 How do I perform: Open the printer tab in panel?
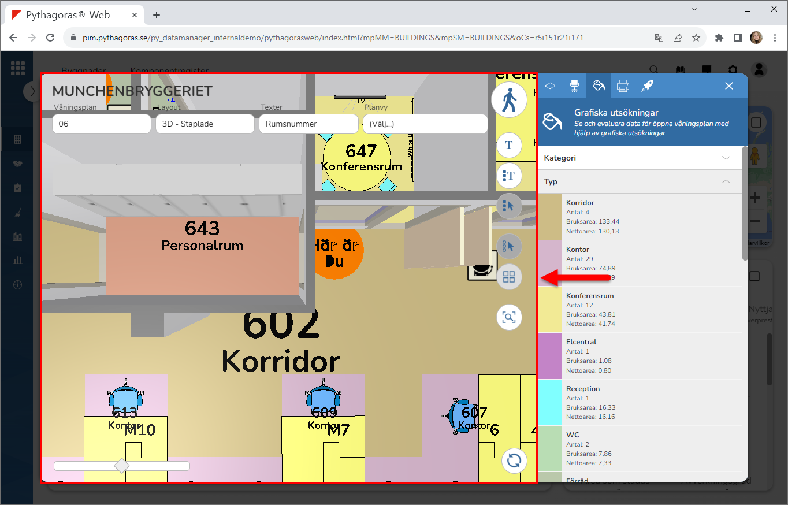623,86
